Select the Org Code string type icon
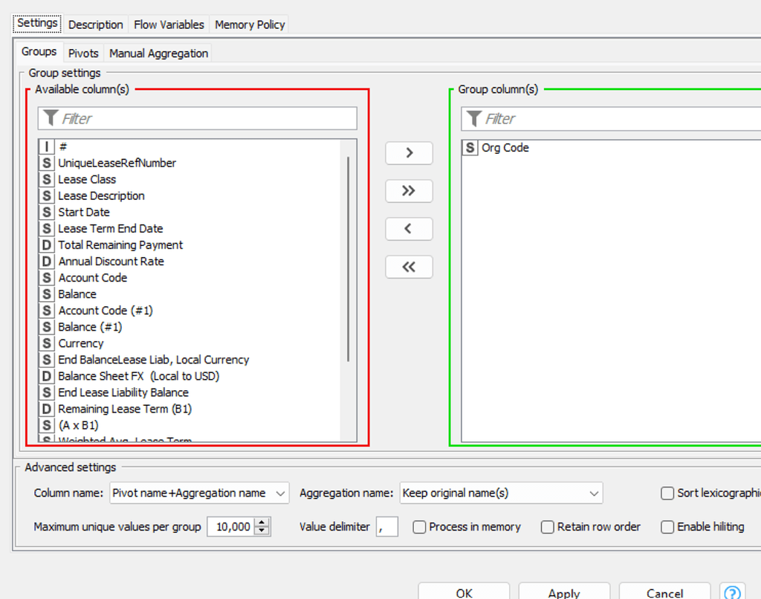The height and width of the screenshot is (599, 761). click(x=470, y=148)
